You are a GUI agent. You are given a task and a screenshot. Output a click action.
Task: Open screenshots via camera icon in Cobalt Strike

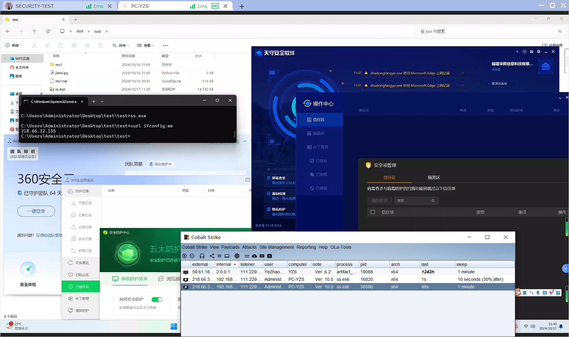tap(269, 256)
